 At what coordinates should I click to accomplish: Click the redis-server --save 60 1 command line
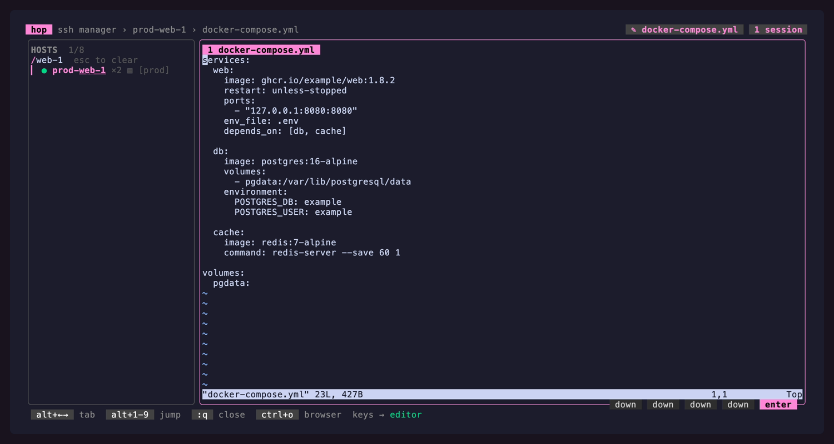tap(312, 253)
